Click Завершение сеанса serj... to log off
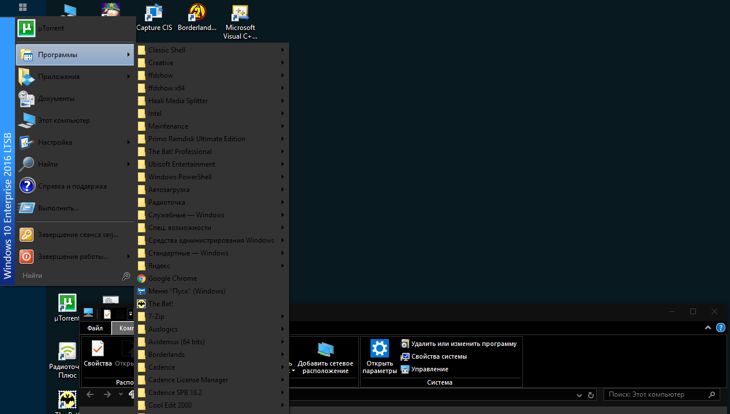The height and width of the screenshot is (414, 730). (x=75, y=235)
